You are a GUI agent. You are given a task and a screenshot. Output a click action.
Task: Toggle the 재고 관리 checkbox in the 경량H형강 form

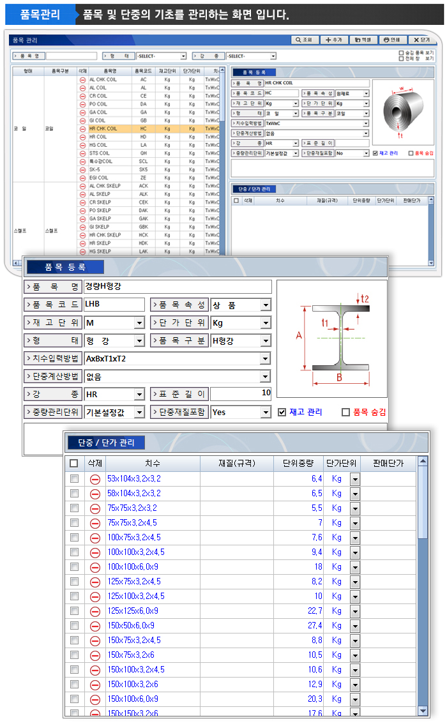[x=282, y=413]
